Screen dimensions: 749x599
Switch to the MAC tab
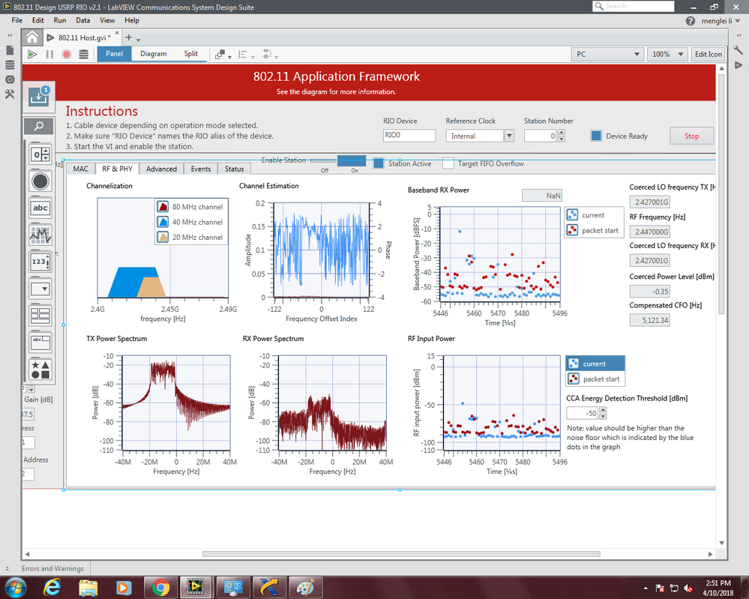tap(81, 169)
